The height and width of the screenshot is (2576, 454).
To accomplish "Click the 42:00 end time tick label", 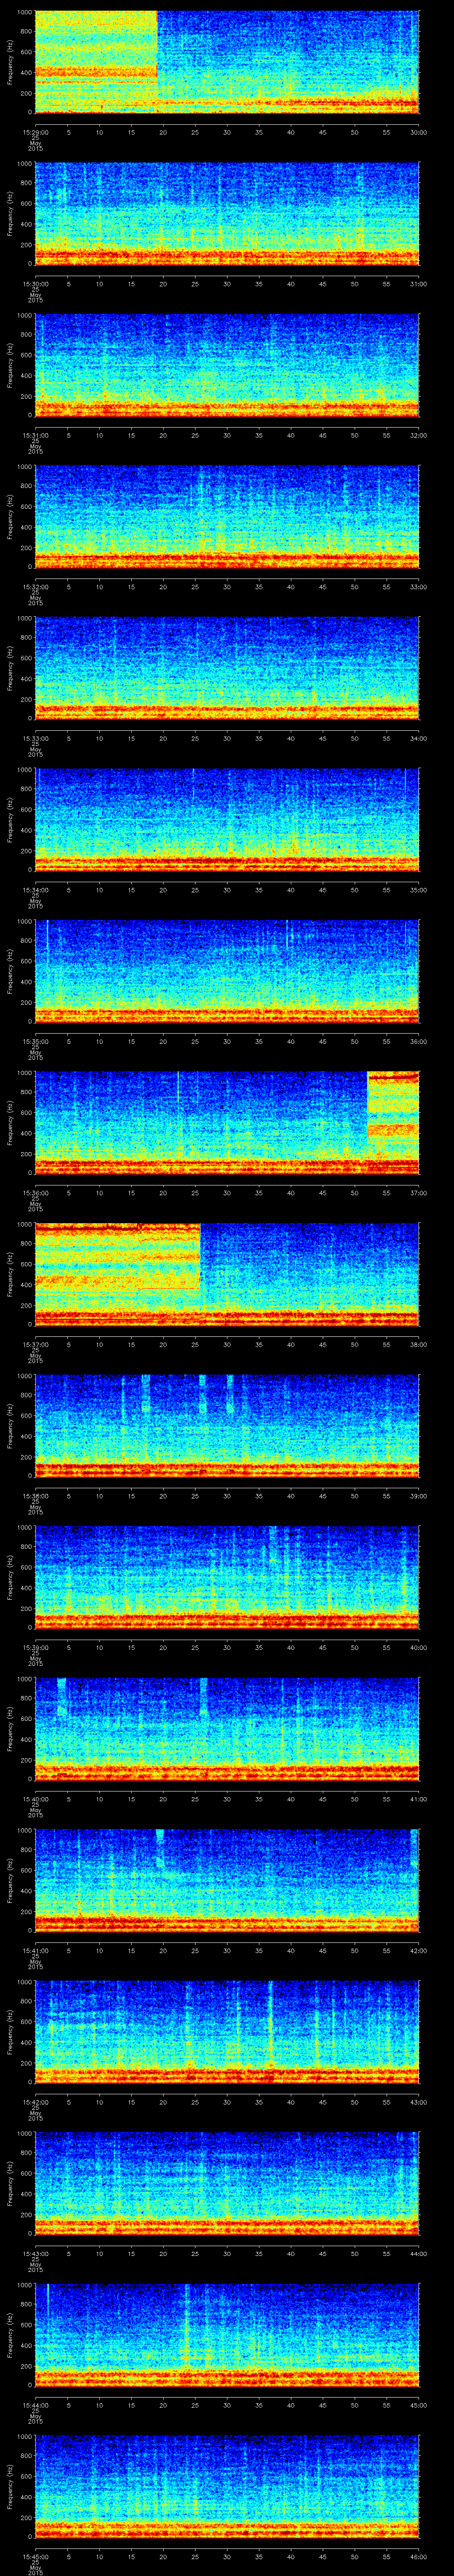I will click(419, 1950).
